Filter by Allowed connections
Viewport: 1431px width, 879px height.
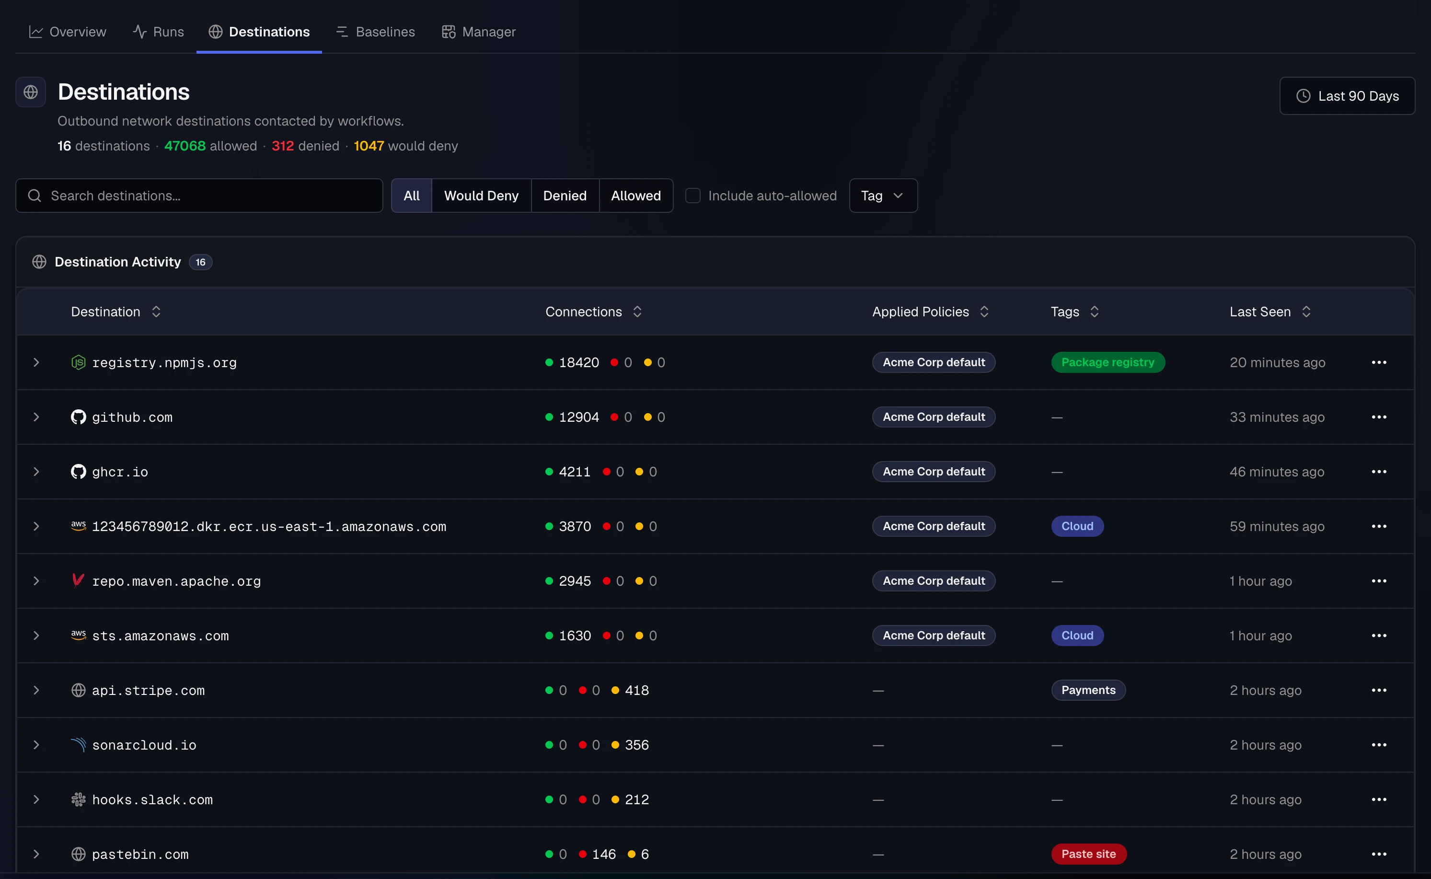(x=636, y=196)
